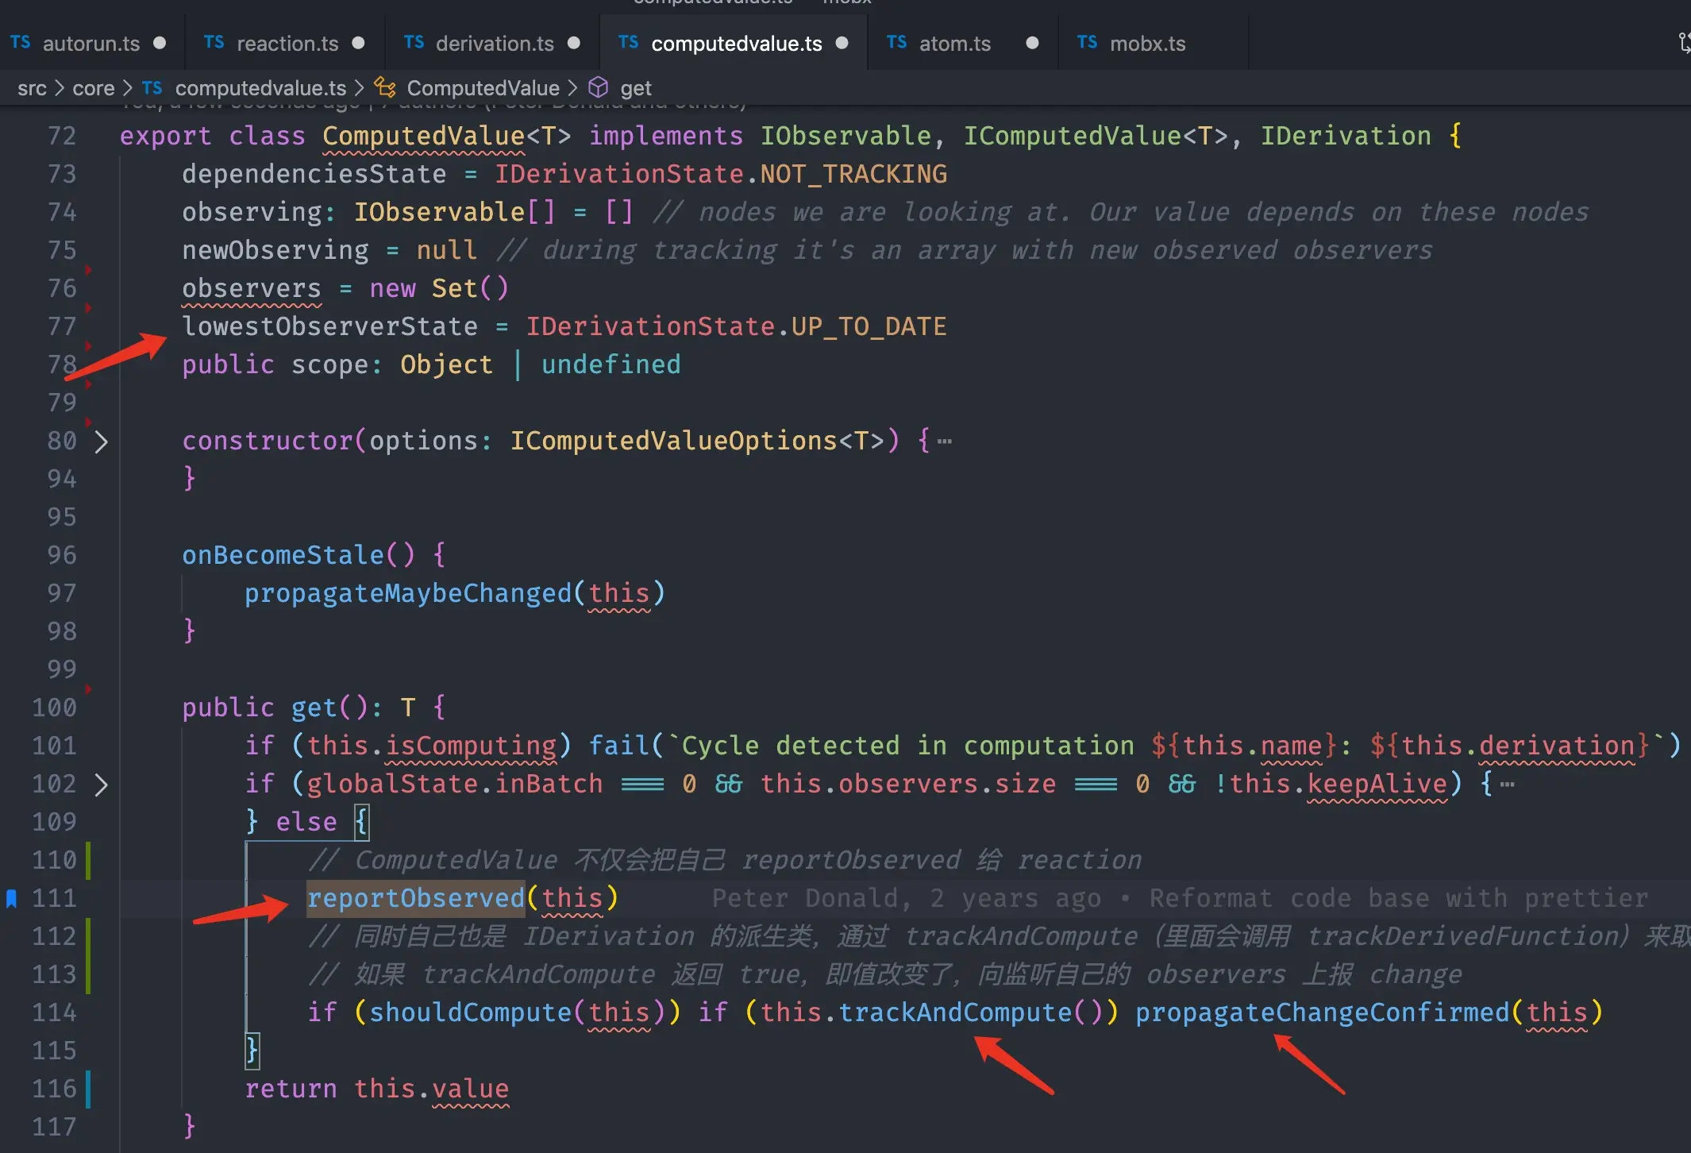Viewport: 1691px width, 1153px height.
Task: Click trackAndCompute call on line 114
Action: coord(955,1012)
